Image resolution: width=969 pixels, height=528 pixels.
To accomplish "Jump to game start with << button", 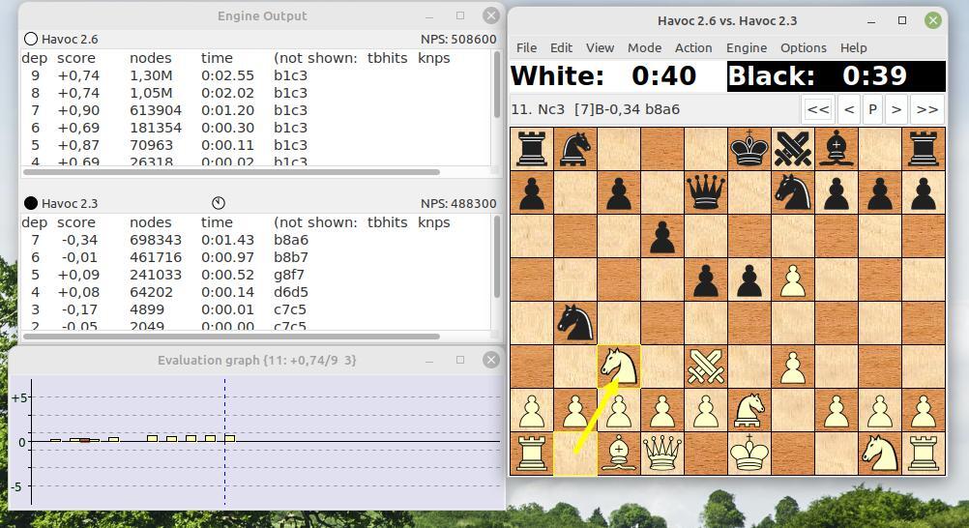I will [x=817, y=109].
